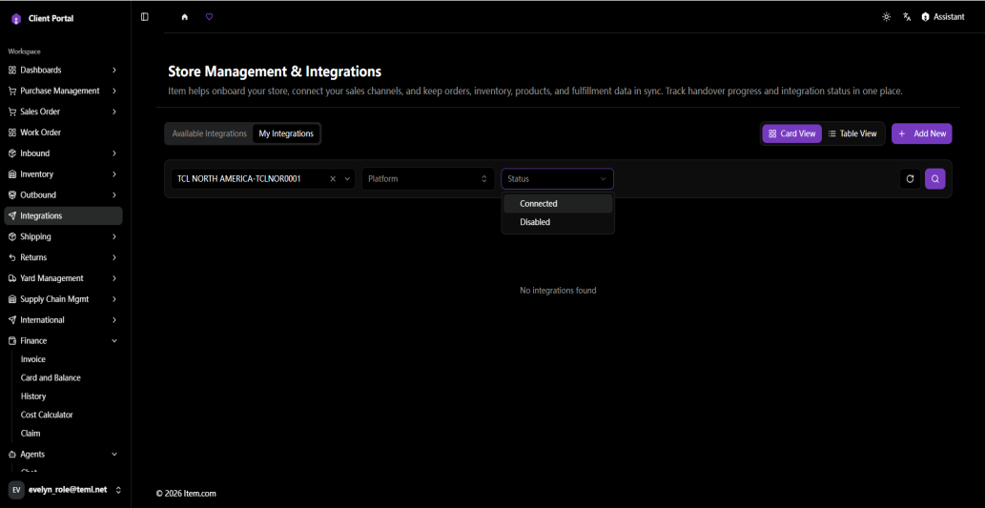Open the Platform dropdown
Screen dimensions: 985x508
(x=428, y=179)
